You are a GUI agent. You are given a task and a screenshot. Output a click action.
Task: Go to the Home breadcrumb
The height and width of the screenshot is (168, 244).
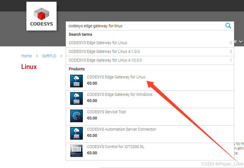tap(26, 56)
